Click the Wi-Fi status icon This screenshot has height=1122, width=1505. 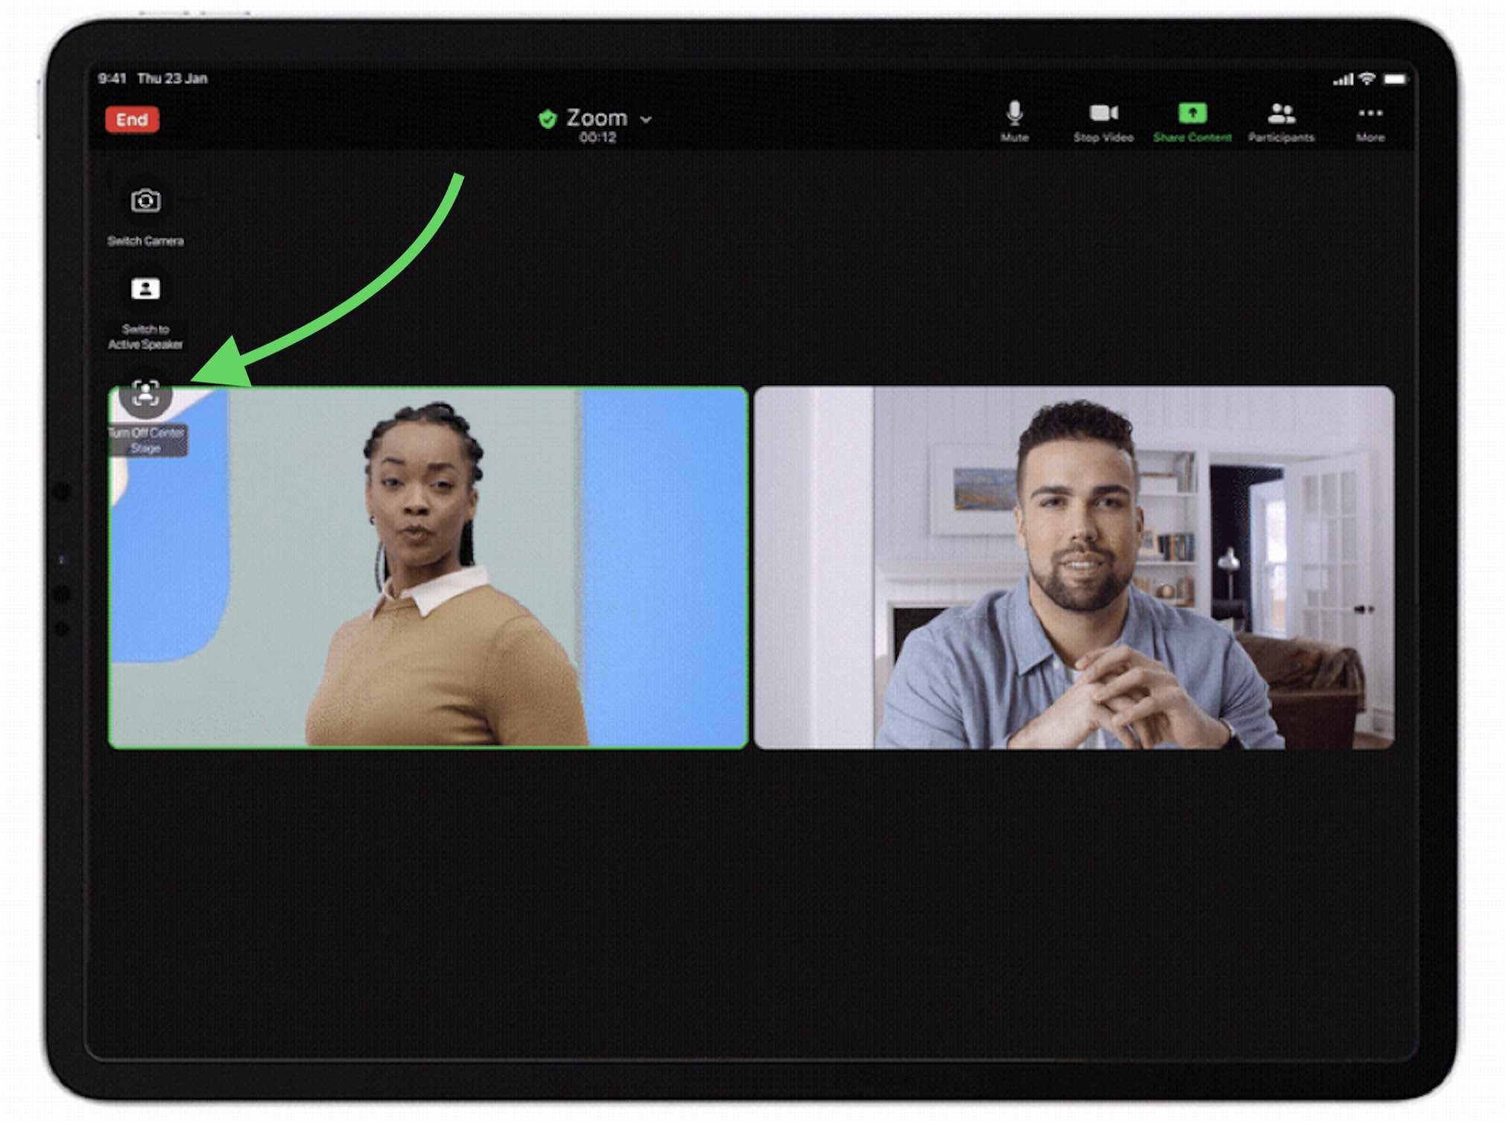(1367, 78)
